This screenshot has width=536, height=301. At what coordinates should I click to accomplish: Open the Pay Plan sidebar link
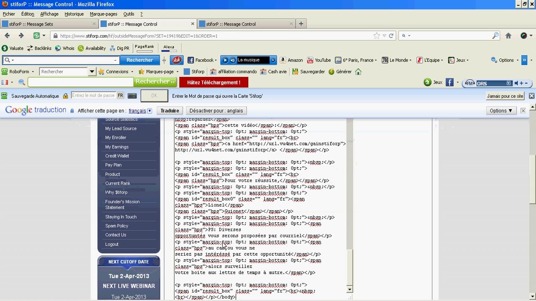pyautogui.click(x=113, y=165)
